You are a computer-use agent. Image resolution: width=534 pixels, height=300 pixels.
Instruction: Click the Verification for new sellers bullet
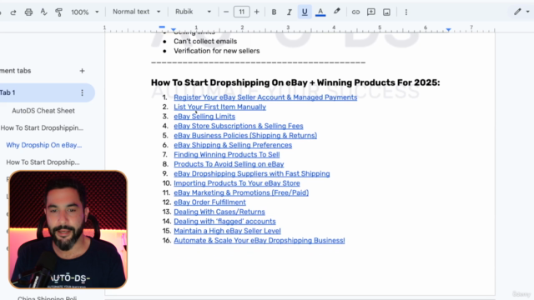[217, 51]
